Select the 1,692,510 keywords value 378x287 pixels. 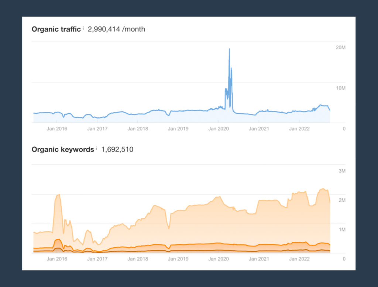click(x=117, y=149)
